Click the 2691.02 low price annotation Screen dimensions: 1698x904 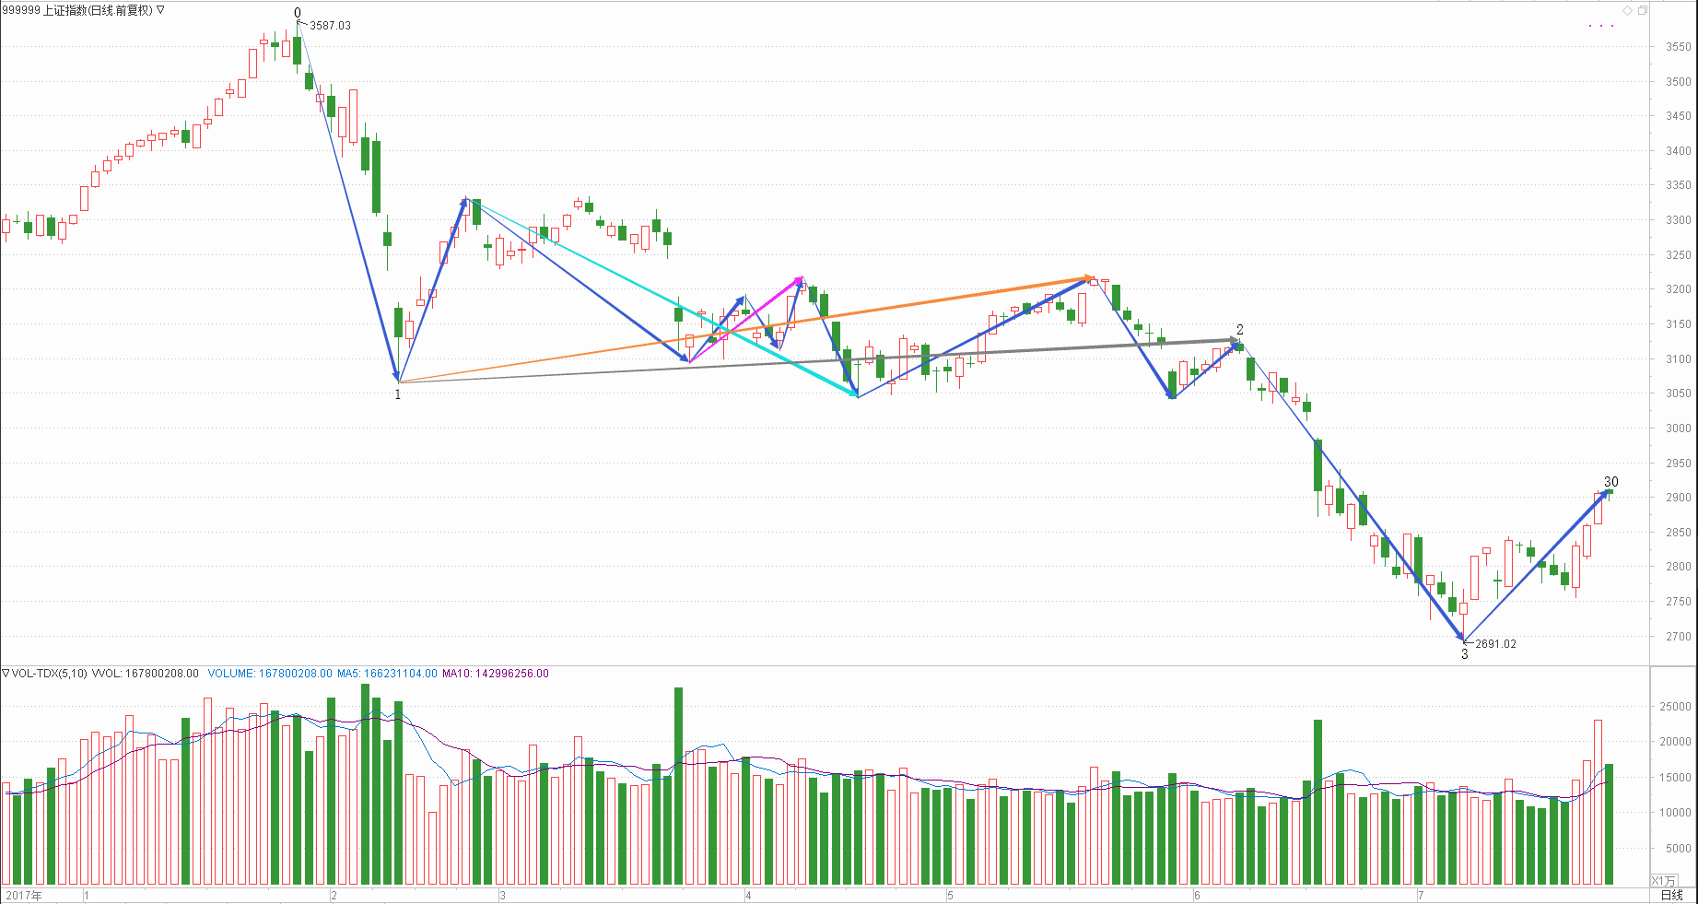coord(1495,644)
